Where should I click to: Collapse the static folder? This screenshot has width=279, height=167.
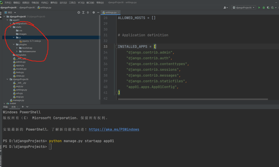pos(11,27)
